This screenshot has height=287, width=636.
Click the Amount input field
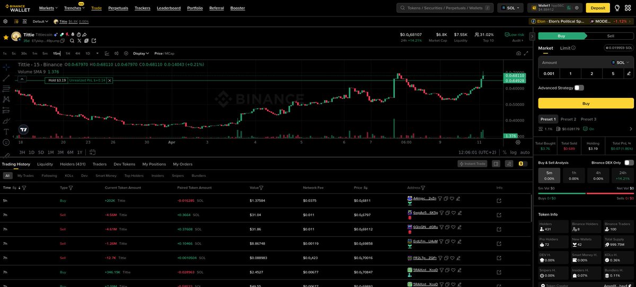575,62
